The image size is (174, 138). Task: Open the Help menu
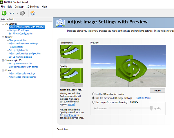[44, 7]
